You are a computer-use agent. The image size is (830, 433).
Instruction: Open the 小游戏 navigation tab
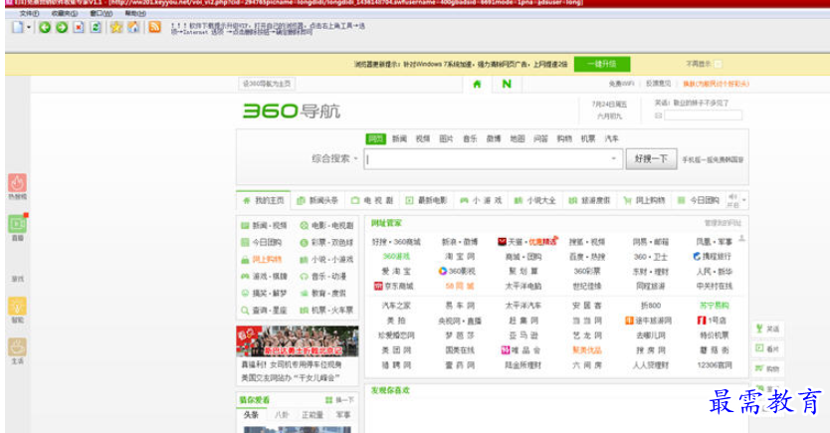(481, 201)
